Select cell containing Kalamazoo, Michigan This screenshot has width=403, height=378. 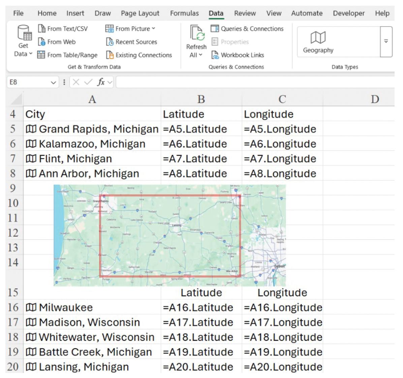point(92,144)
